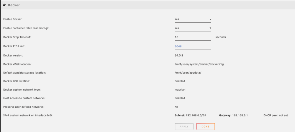Click 'Default appdata storage location:' label
Image resolution: width=295 pixels, height=132 pixels.
pos(25,73)
